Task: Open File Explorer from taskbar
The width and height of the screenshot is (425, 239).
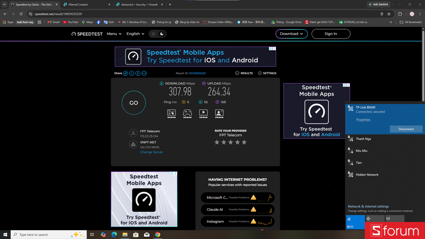Action: [x=125, y=234]
